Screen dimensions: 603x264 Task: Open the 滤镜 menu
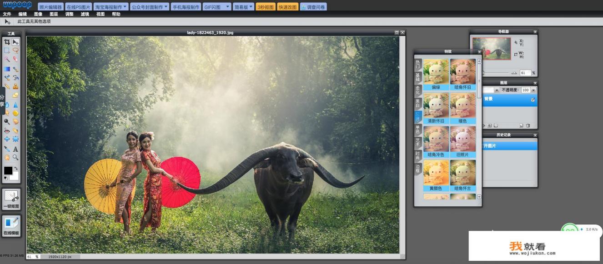click(x=85, y=14)
